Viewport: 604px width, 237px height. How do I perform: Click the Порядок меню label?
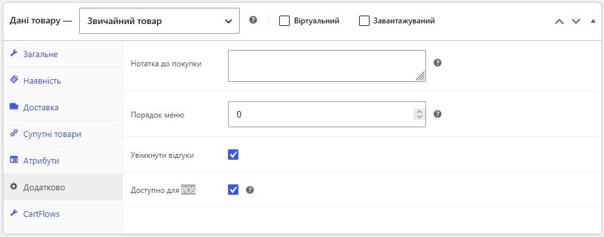158,115
